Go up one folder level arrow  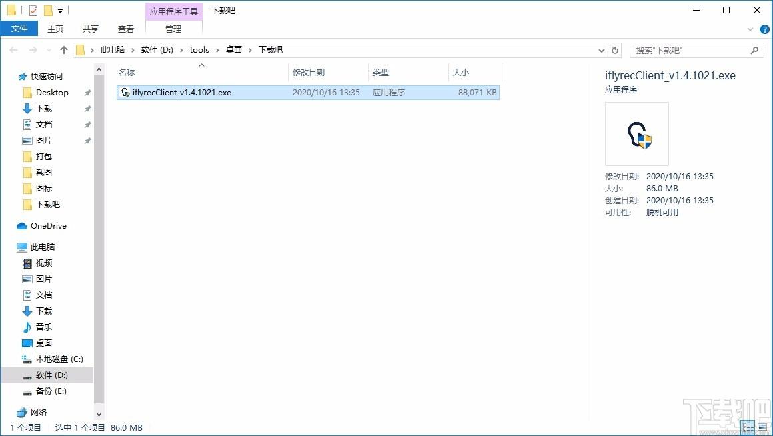64,50
